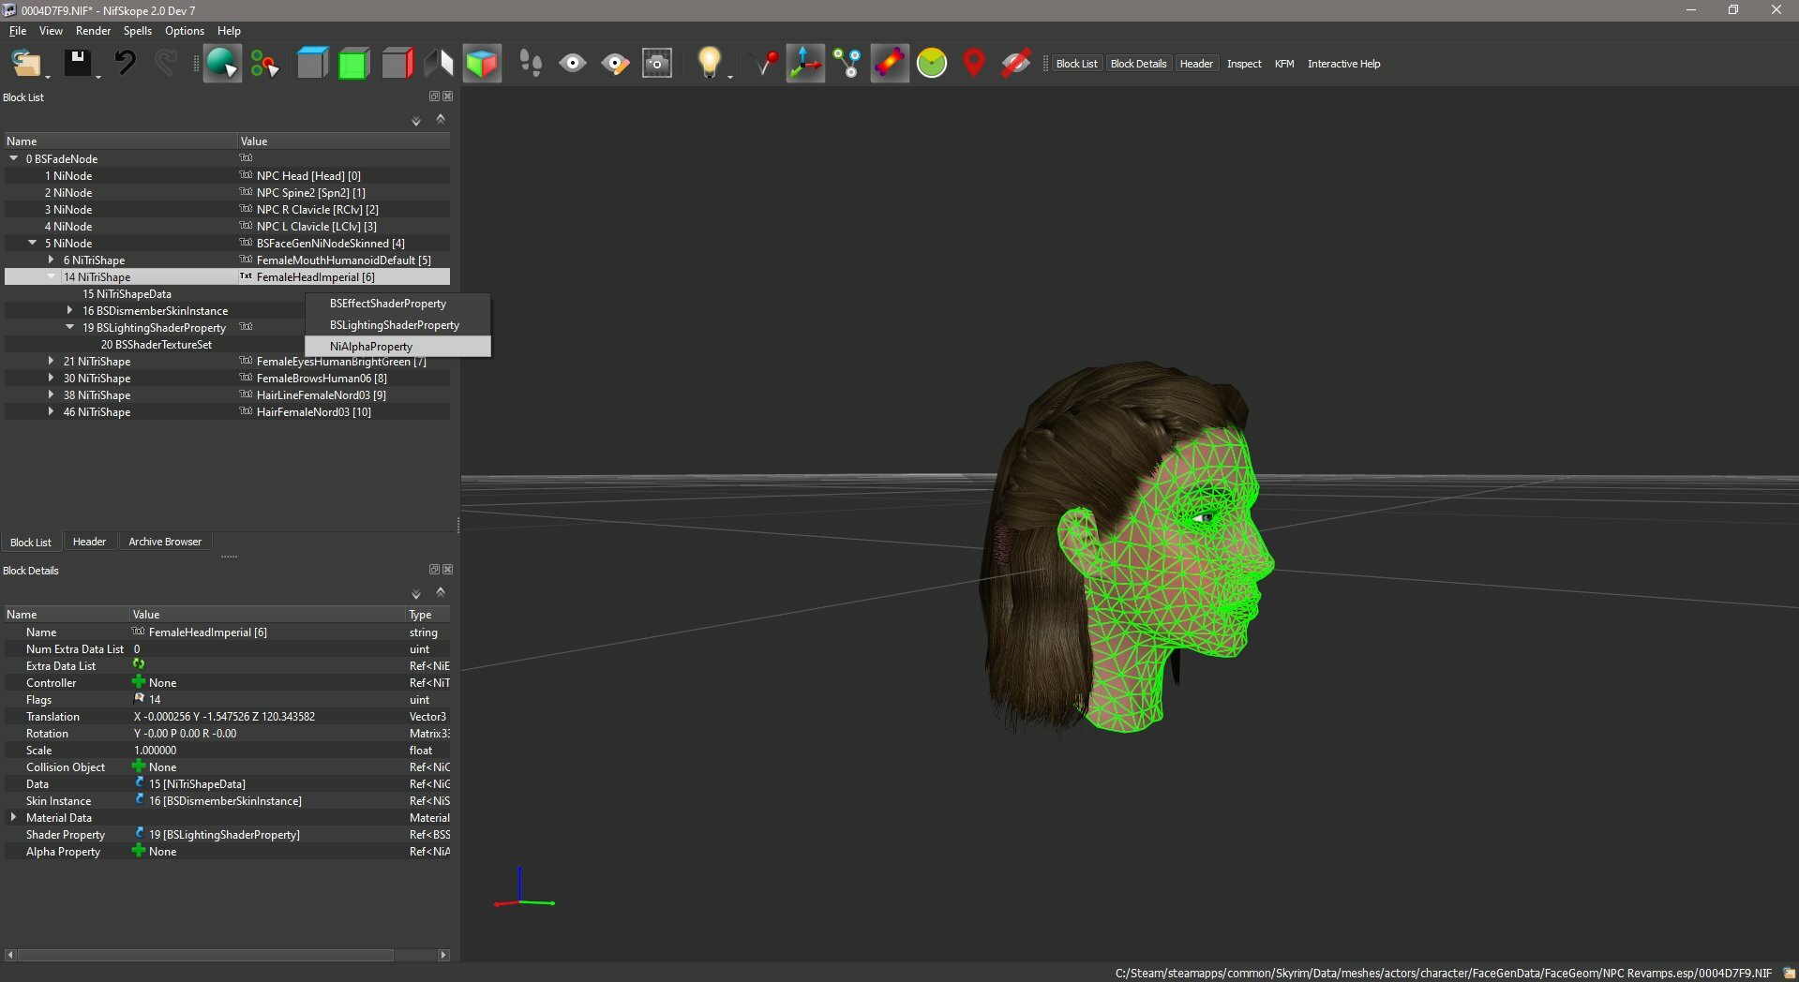This screenshot has width=1799, height=982.
Task: Click the Flip view icon
Action: coord(439,64)
